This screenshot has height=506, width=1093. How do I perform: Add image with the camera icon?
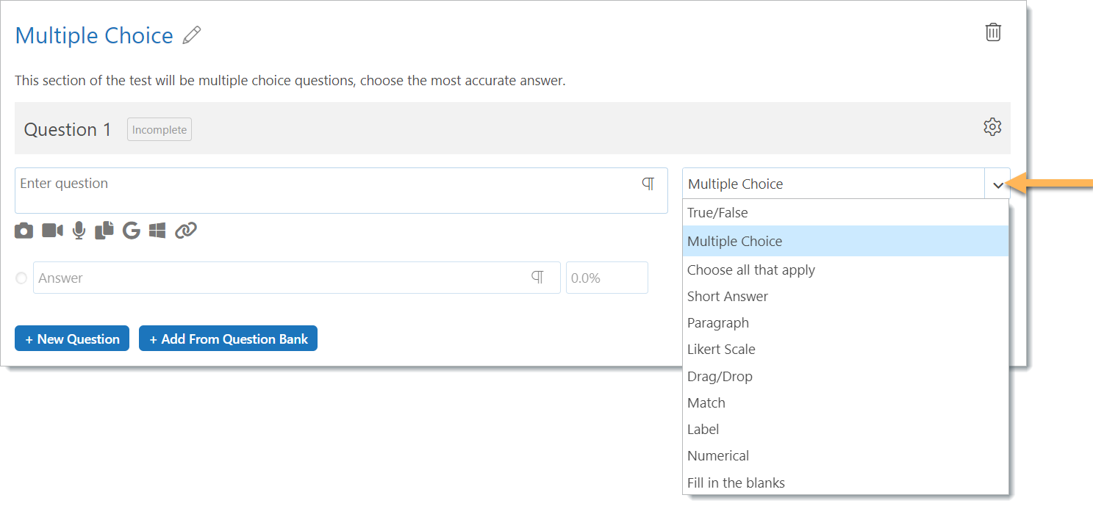click(x=24, y=231)
